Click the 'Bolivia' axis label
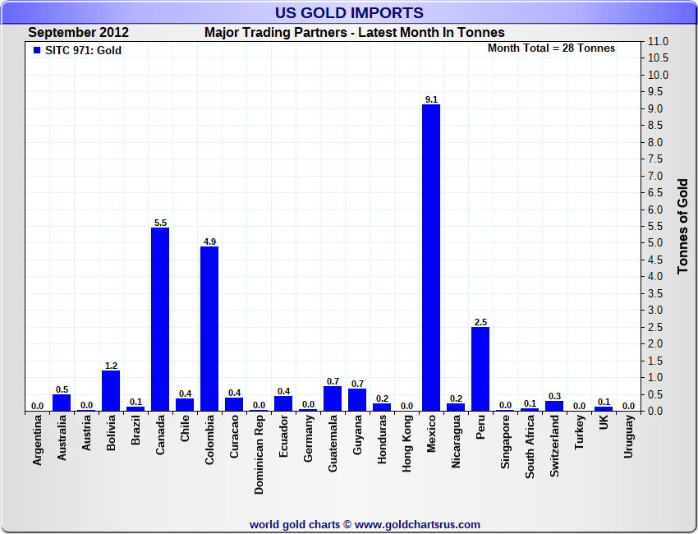 [x=111, y=433]
